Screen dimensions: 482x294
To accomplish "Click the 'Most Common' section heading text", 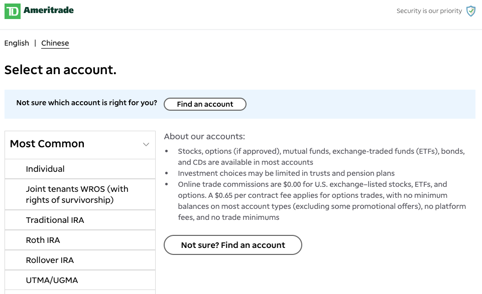I will (x=47, y=144).
